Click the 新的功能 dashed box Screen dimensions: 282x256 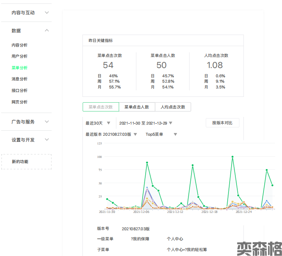(x=26, y=162)
